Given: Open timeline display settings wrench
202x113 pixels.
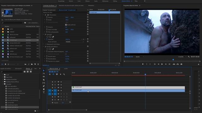Looking at the screenshot, I should pyautogui.click(x=64, y=74).
